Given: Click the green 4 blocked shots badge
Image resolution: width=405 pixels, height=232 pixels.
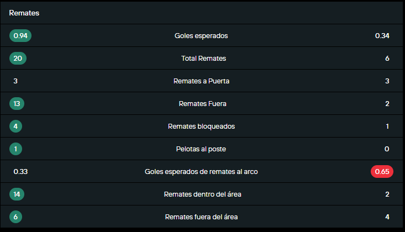Looking at the screenshot, I should coord(16,126).
